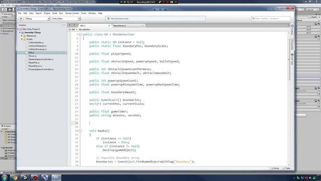The height and width of the screenshot is (181, 321).
Task: Open the No selection member dropdown
Action: (x=85, y=30)
